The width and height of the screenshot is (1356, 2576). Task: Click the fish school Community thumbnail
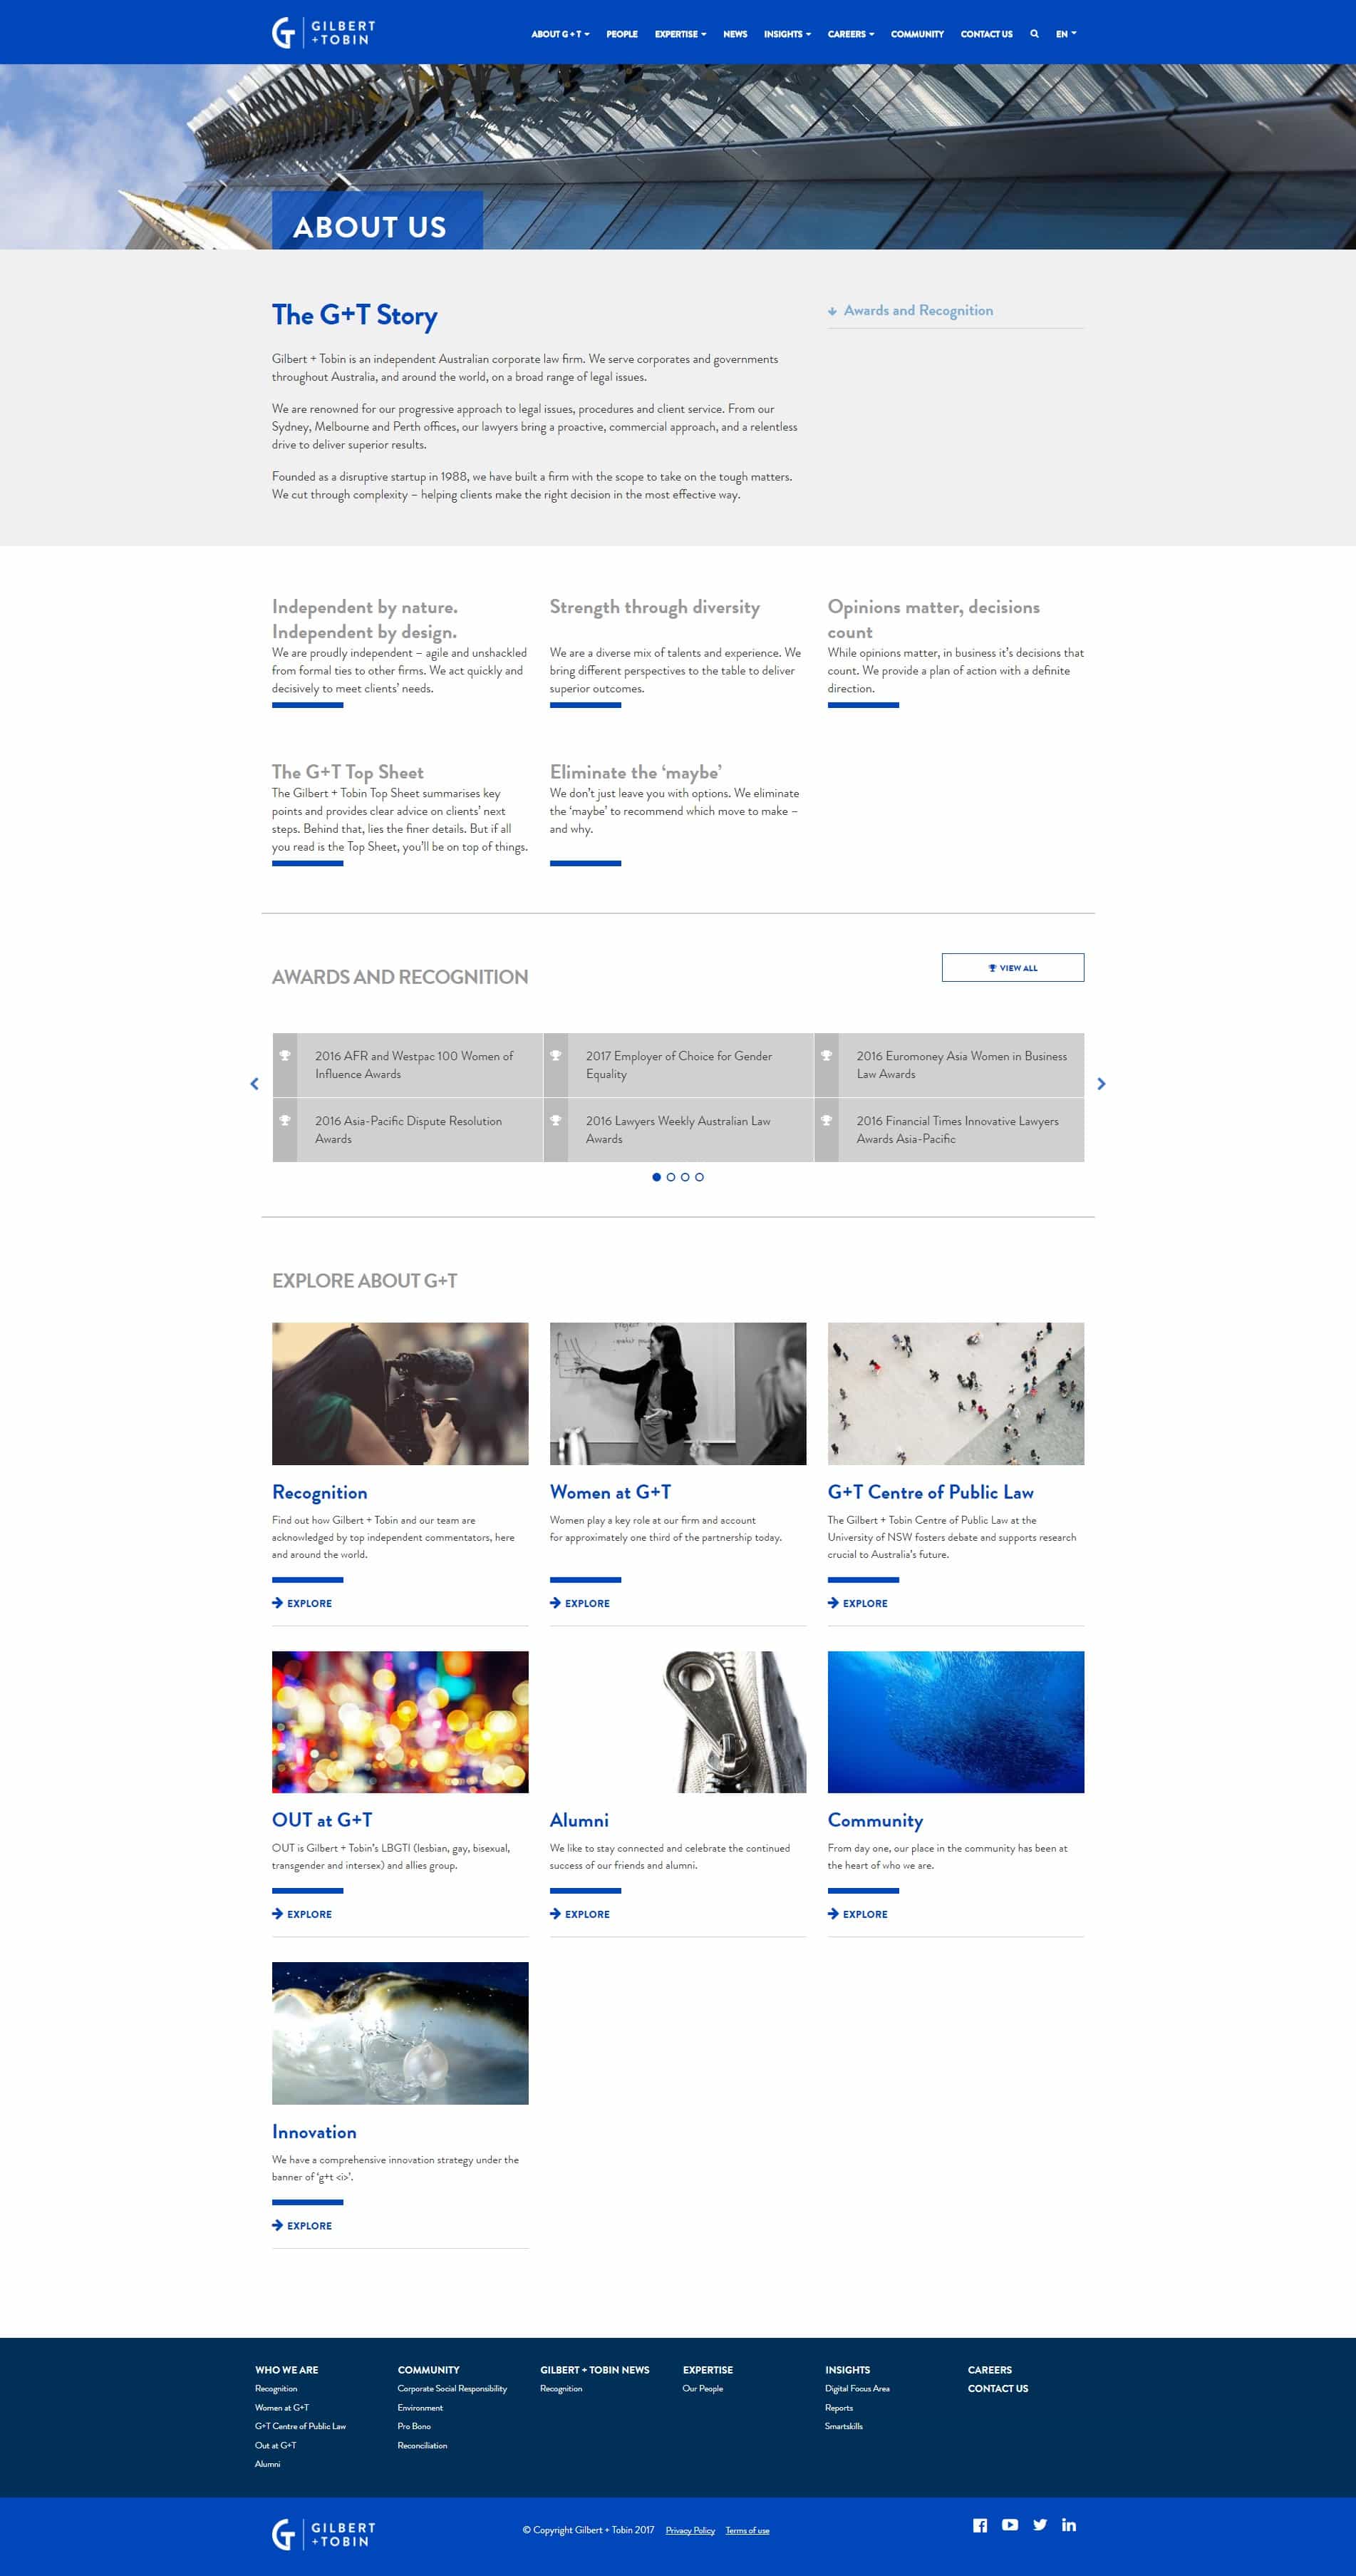click(x=956, y=1722)
